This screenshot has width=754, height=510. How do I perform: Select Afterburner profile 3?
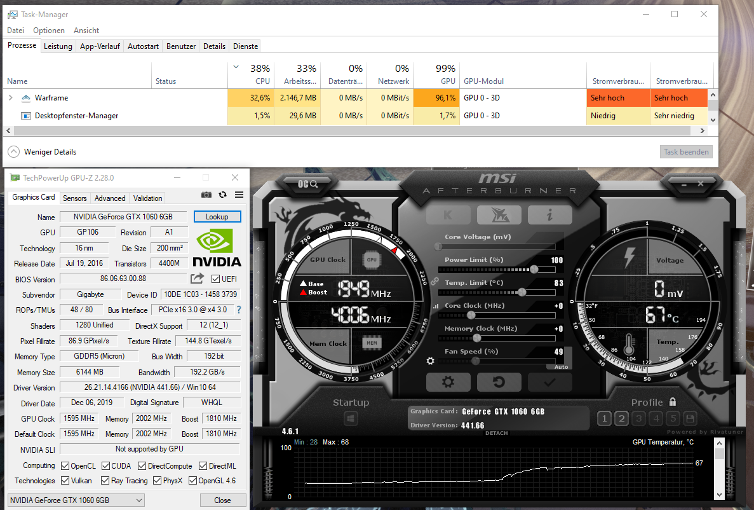[x=639, y=418]
